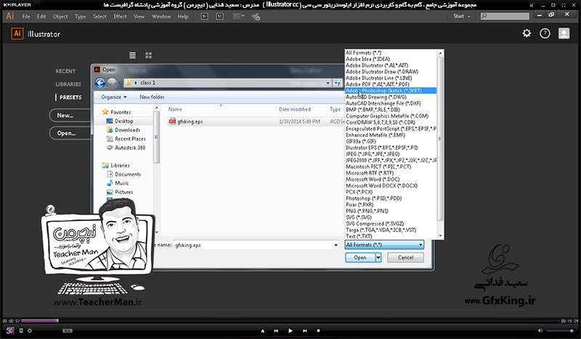Click the Illustrator help question-mark icon
The image size is (581, 339).
click(x=545, y=33)
